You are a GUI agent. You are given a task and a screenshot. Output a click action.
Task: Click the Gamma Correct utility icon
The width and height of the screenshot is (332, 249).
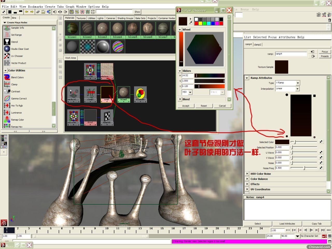7,98
